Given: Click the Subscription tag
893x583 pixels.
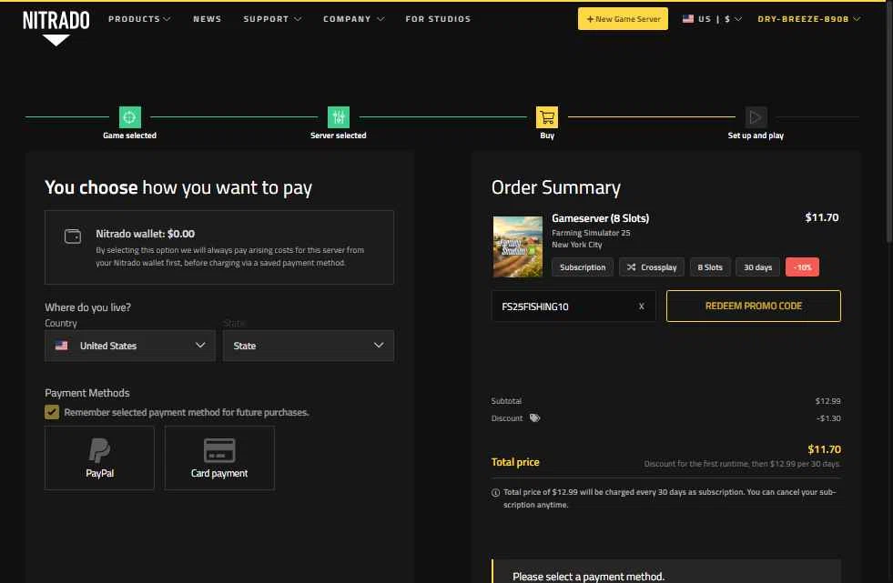Looking at the screenshot, I should pos(582,267).
